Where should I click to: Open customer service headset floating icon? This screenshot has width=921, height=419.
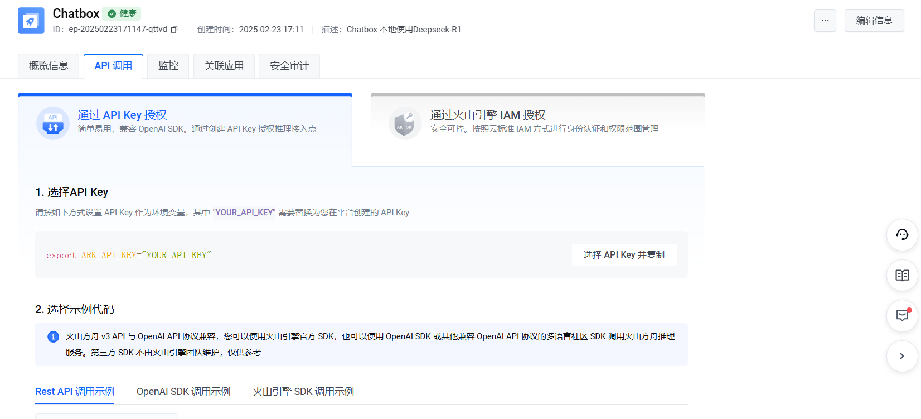902,235
